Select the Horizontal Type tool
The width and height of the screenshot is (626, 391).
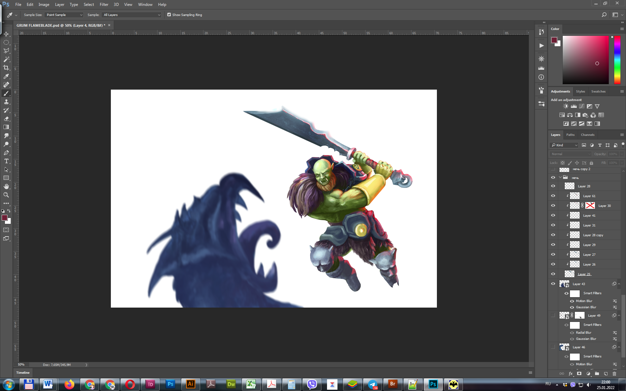(x=6, y=161)
